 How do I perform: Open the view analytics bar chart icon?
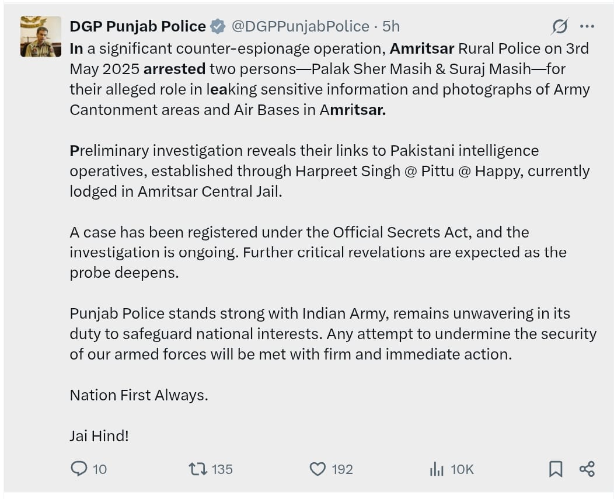(x=437, y=469)
